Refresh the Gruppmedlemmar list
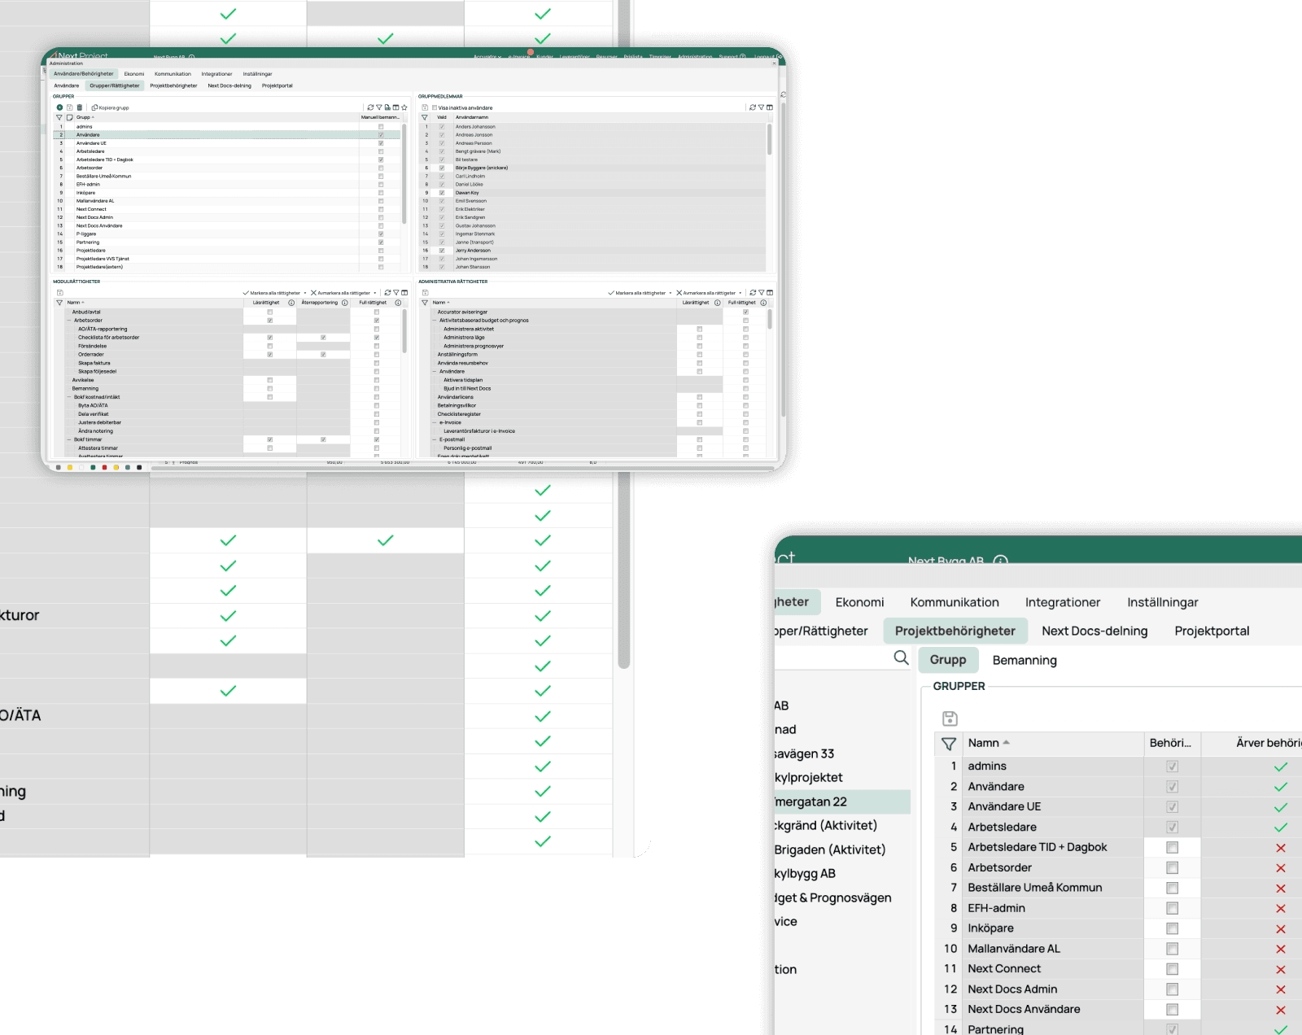 [x=753, y=107]
